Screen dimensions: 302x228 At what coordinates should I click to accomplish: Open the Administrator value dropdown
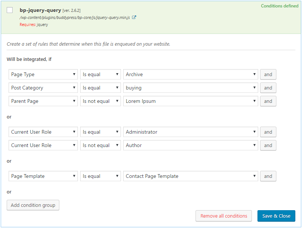190,132
